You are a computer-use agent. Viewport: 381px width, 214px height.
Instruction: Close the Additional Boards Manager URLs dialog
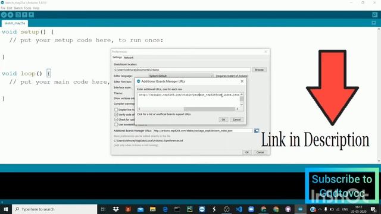(x=242, y=81)
